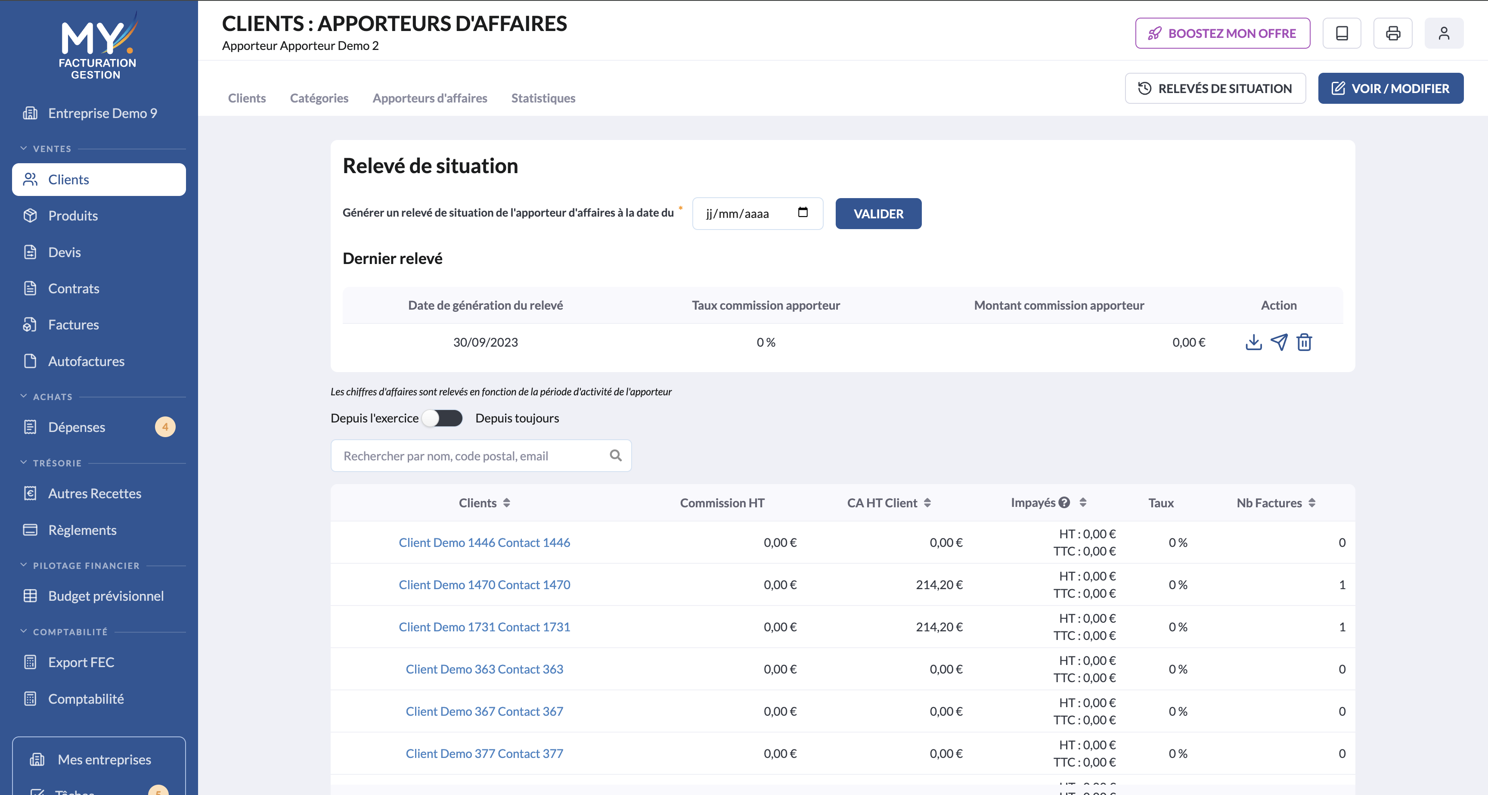Click the Impayés help question-mark icon
Viewport: 1488px width, 795px height.
(1064, 503)
